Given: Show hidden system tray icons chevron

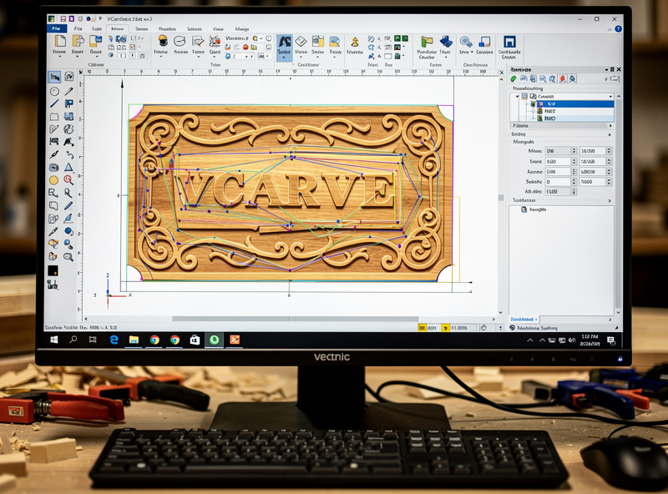Looking at the screenshot, I should tap(530, 340).
